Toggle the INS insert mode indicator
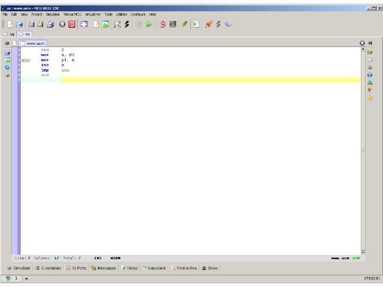383x287 pixels. (98, 258)
